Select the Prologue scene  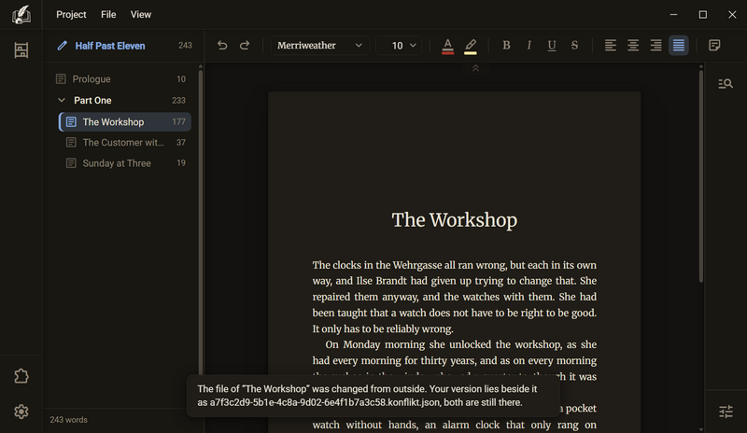[121, 79]
